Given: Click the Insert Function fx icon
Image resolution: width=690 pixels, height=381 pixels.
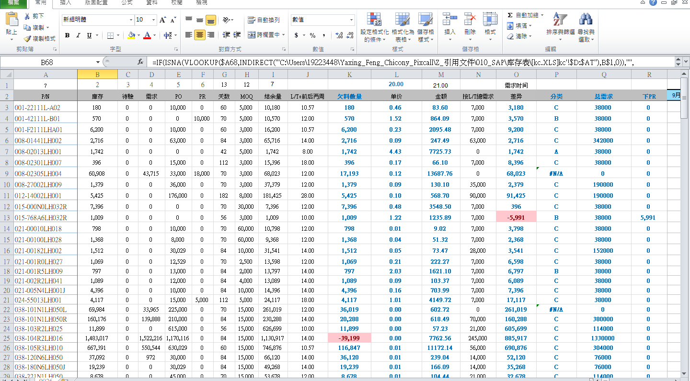Looking at the screenshot, I should tap(140, 62).
